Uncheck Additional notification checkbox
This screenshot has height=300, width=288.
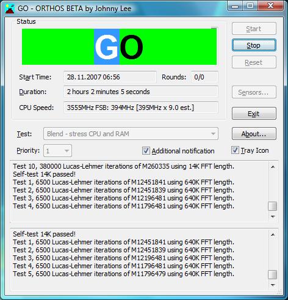point(146,151)
